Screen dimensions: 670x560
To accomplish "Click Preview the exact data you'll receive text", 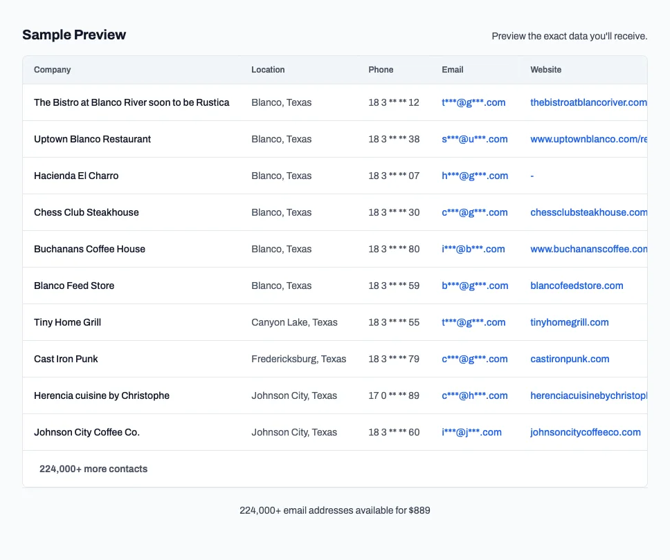I will click(569, 36).
